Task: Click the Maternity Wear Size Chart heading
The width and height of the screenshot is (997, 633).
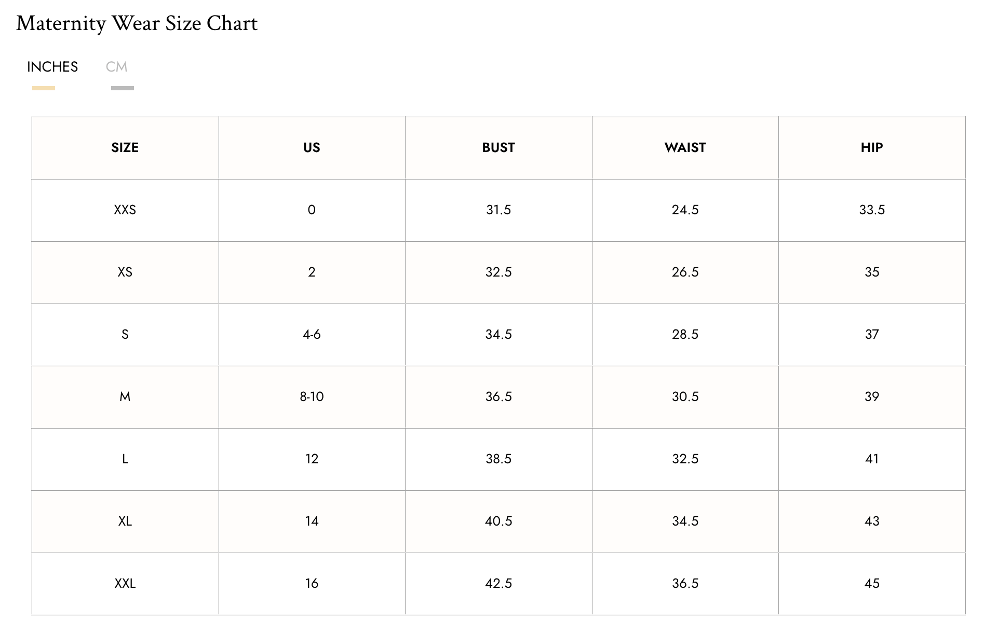Action: pyautogui.click(x=137, y=23)
